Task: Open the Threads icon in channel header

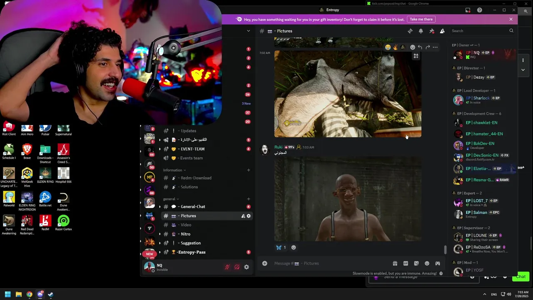Action: [410, 31]
